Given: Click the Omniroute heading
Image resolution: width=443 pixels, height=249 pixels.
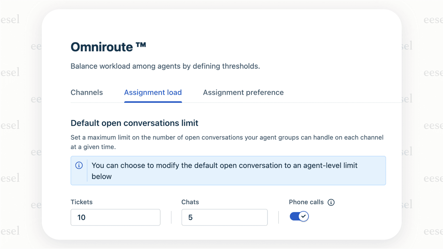Looking at the screenshot, I should click(x=108, y=47).
